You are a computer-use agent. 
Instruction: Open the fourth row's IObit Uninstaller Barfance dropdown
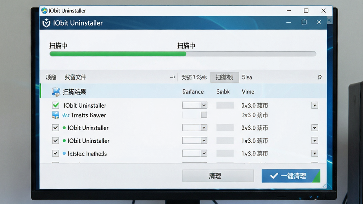point(204,141)
